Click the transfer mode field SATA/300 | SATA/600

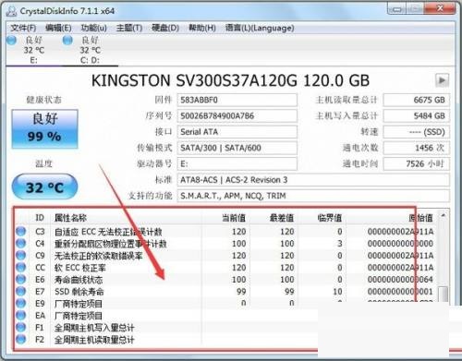(x=237, y=148)
